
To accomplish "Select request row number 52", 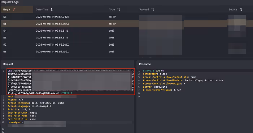I will [x=126, y=45].
